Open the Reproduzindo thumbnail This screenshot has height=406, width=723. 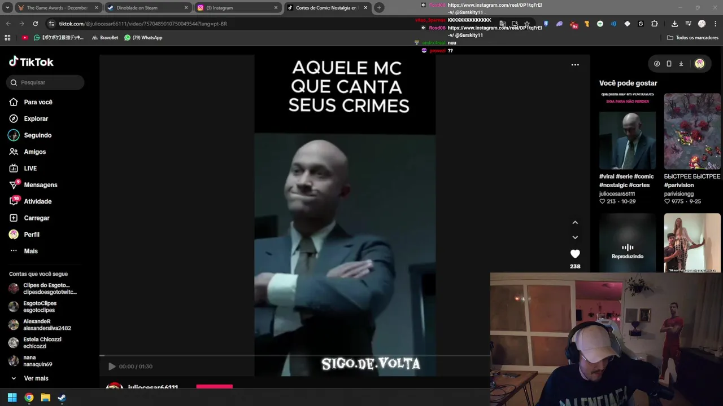(x=628, y=242)
